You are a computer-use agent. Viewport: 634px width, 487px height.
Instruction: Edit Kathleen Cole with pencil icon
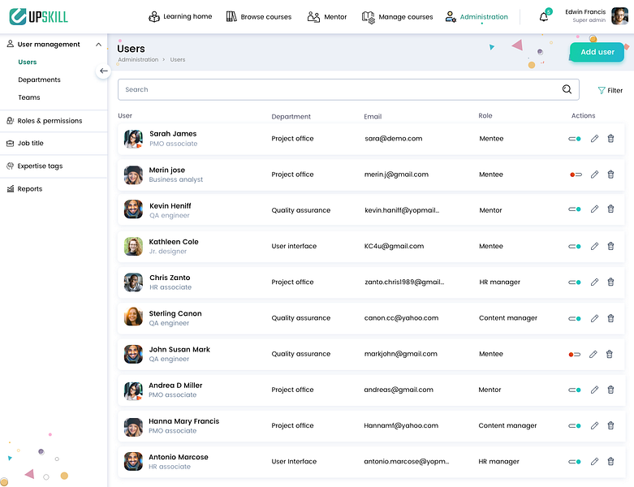594,246
